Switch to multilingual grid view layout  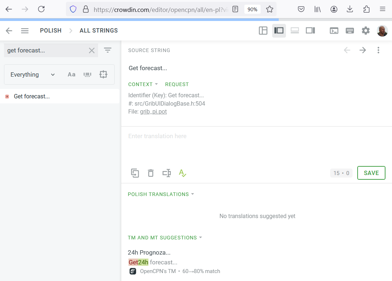tap(263, 30)
